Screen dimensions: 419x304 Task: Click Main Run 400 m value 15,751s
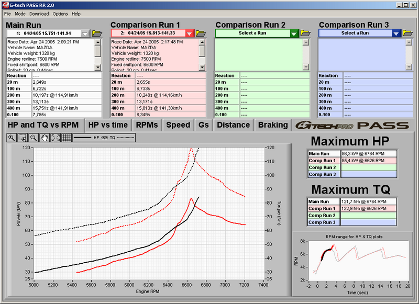(x=67, y=108)
